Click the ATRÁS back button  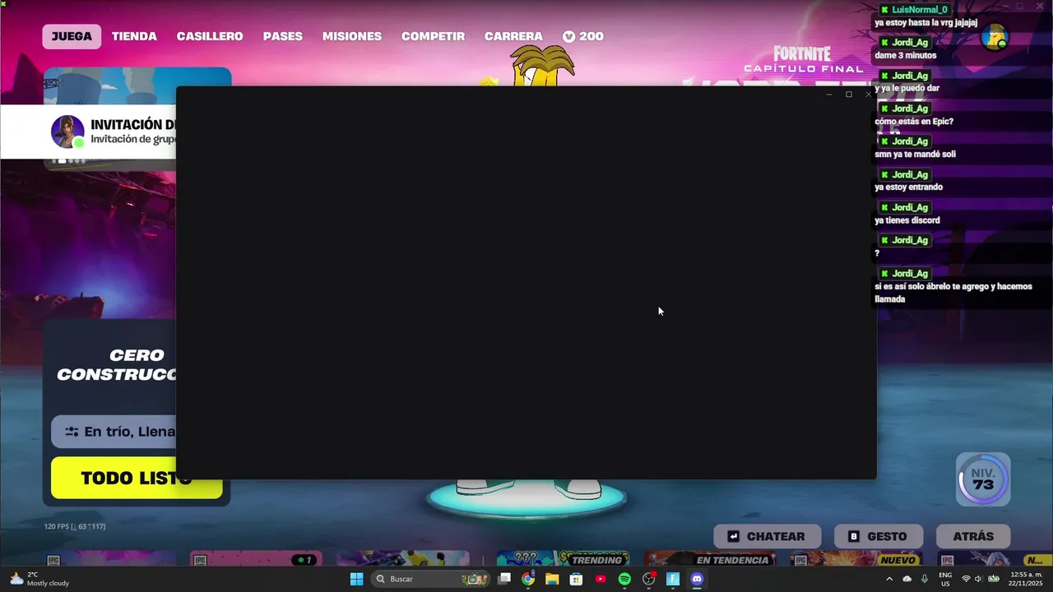pyautogui.click(x=973, y=536)
